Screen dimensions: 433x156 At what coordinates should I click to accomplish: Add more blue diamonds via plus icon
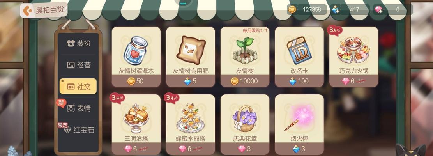(336, 10)
